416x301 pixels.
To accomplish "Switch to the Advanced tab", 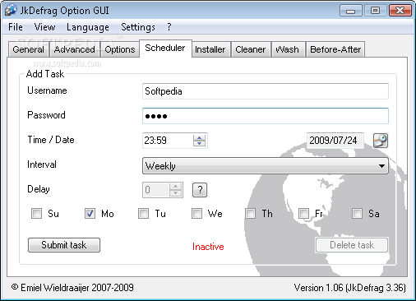I will tap(75, 49).
